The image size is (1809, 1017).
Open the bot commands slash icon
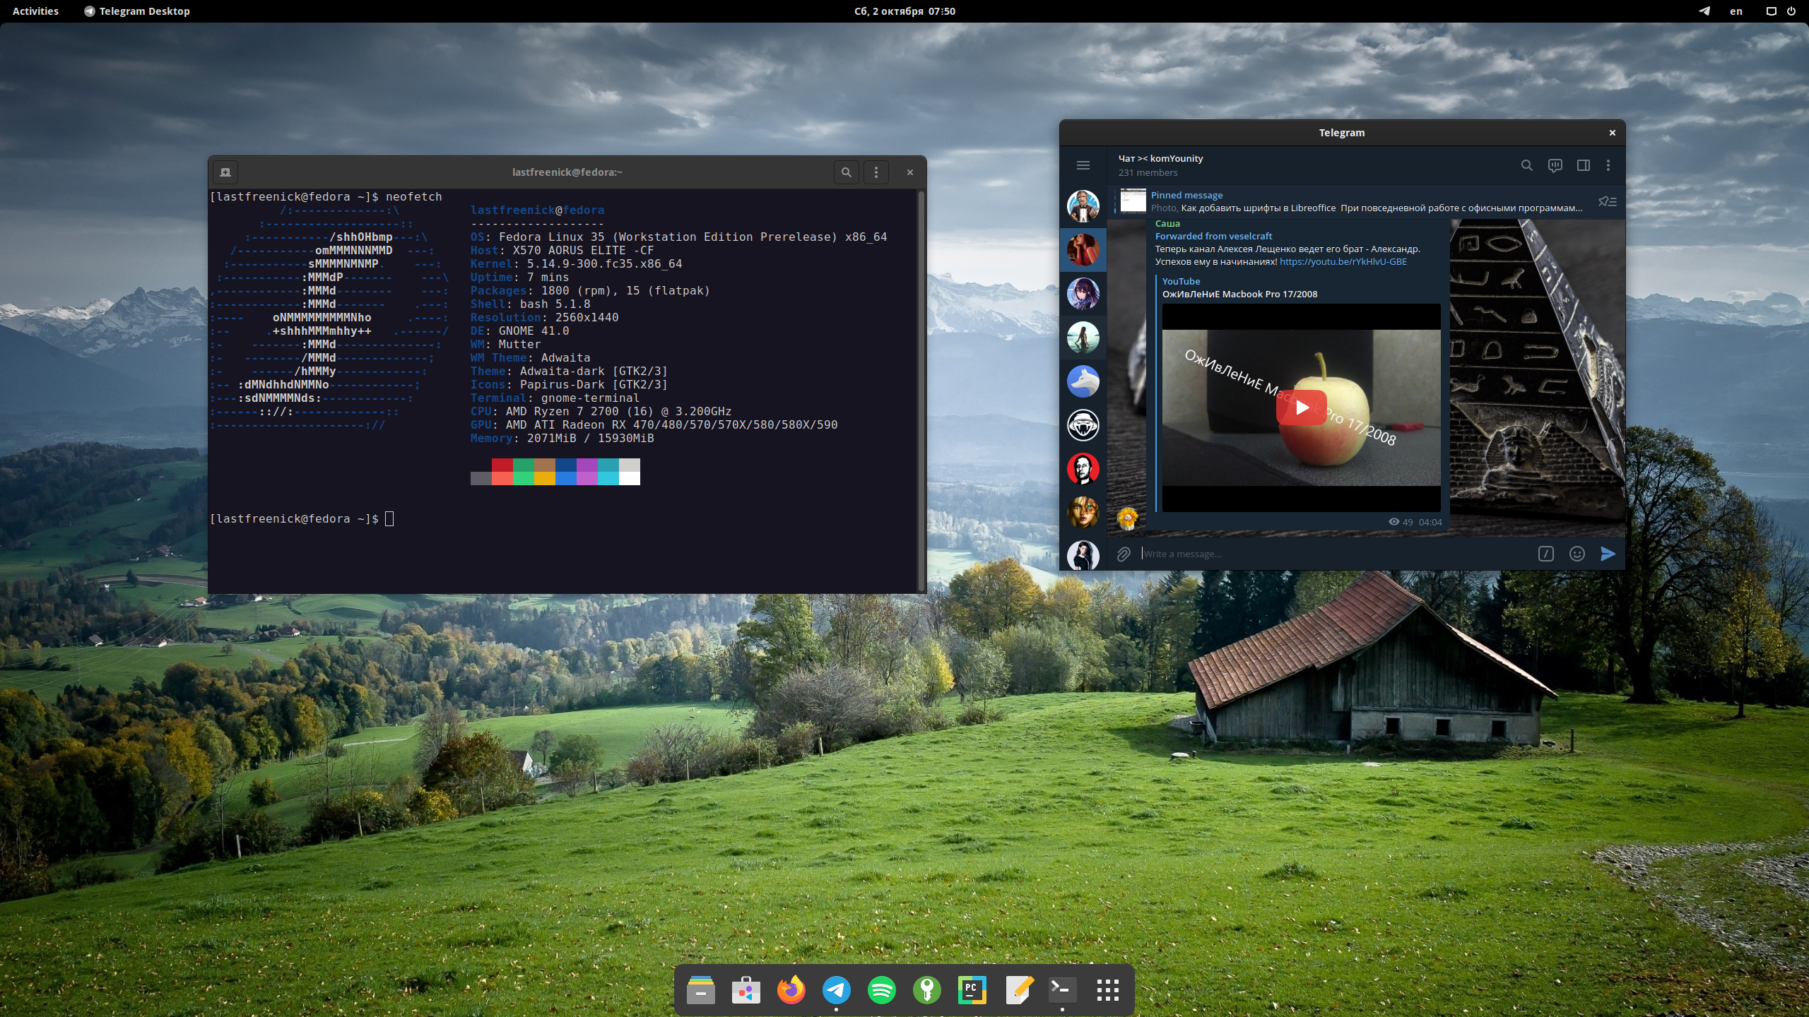[x=1546, y=554]
